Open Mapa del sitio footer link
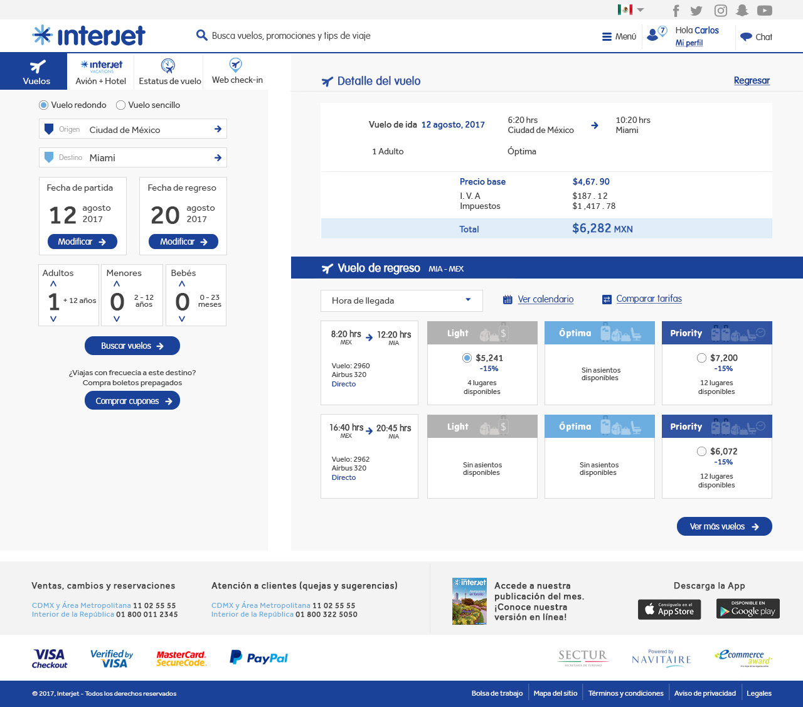 tap(555, 693)
